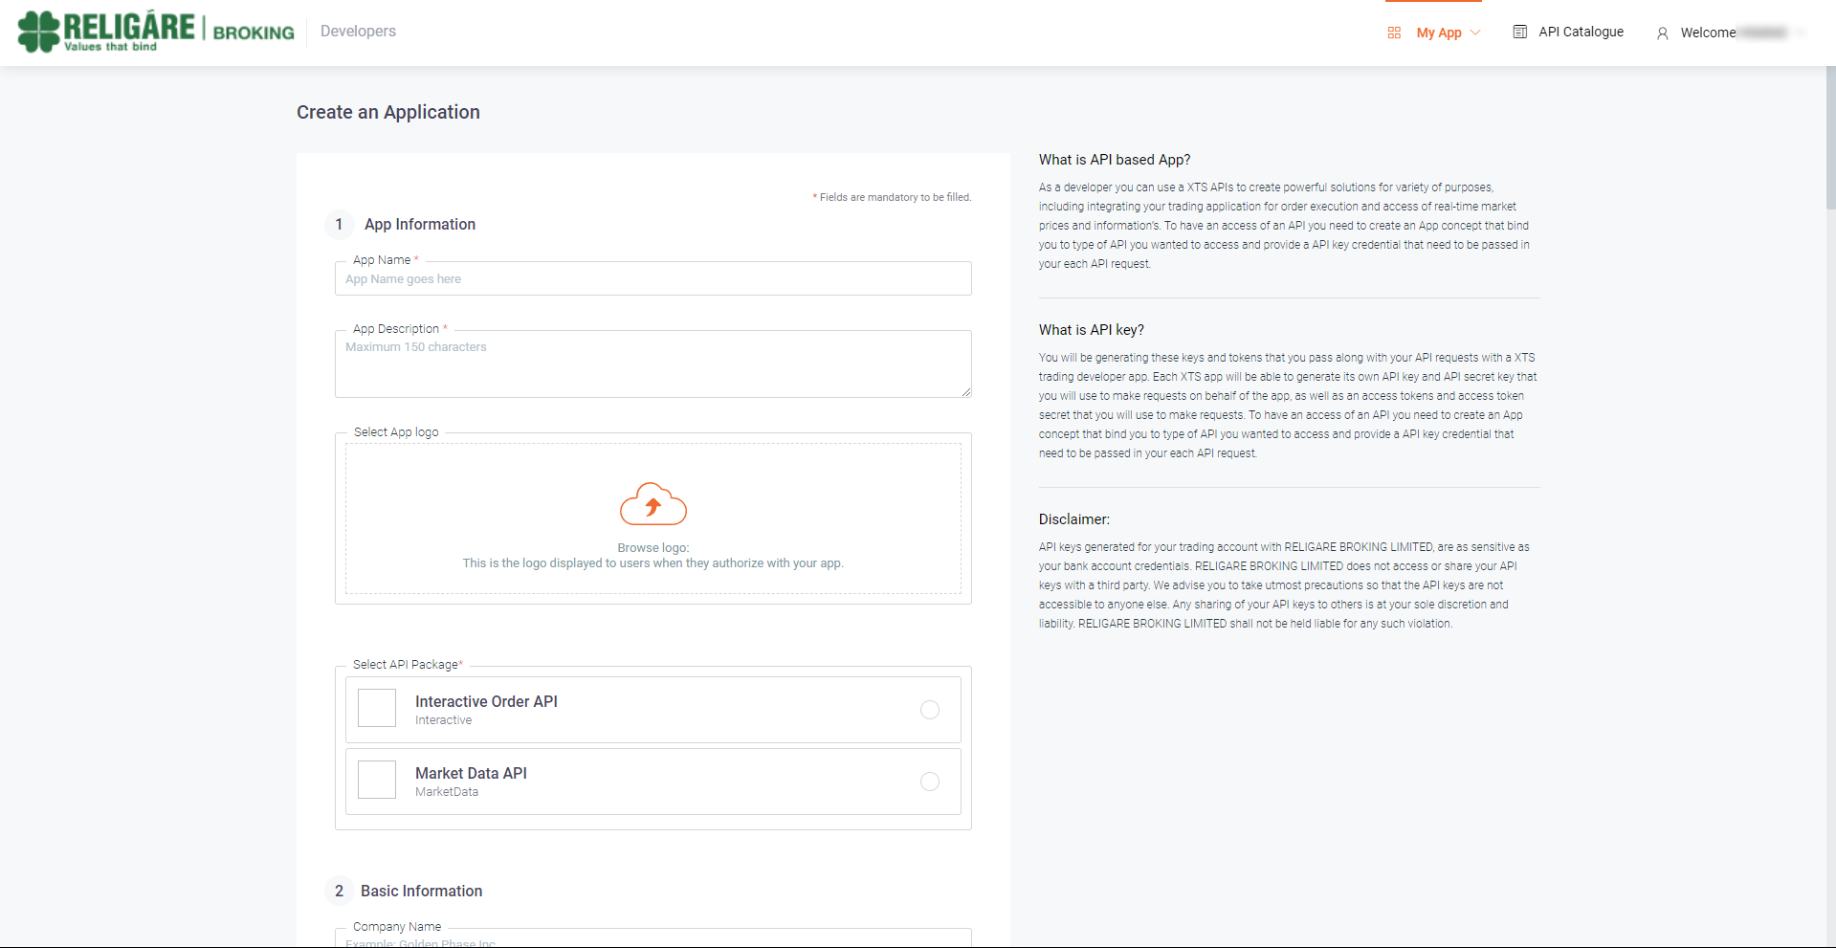This screenshot has height=948, width=1836.
Task: Click the Market Data API image placeholder
Action: click(377, 781)
